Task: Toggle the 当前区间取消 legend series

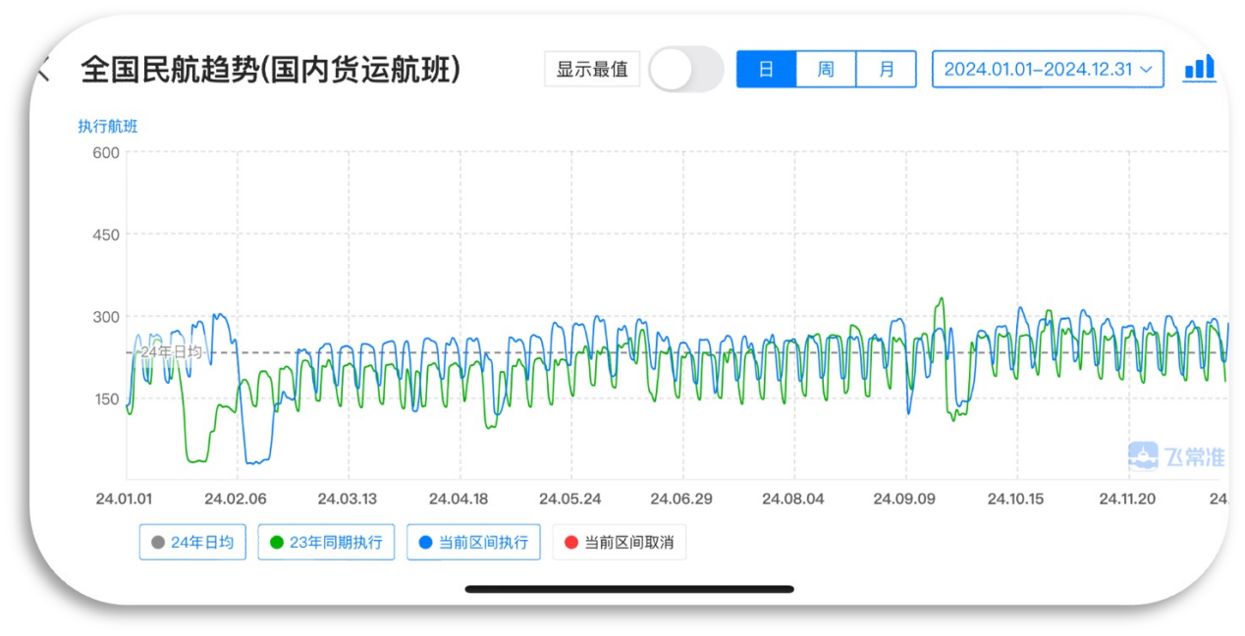Action: [x=619, y=542]
